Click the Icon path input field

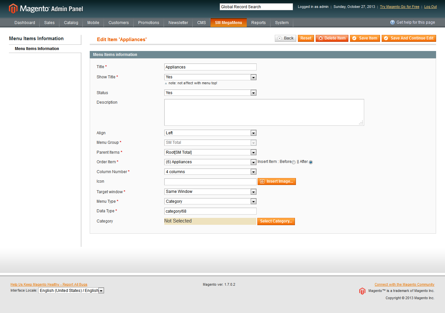coord(210,182)
